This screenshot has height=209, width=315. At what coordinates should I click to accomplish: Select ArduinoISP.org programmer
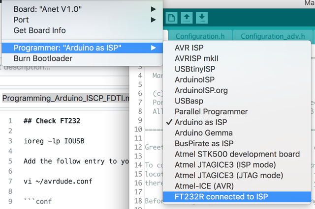[237, 90]
